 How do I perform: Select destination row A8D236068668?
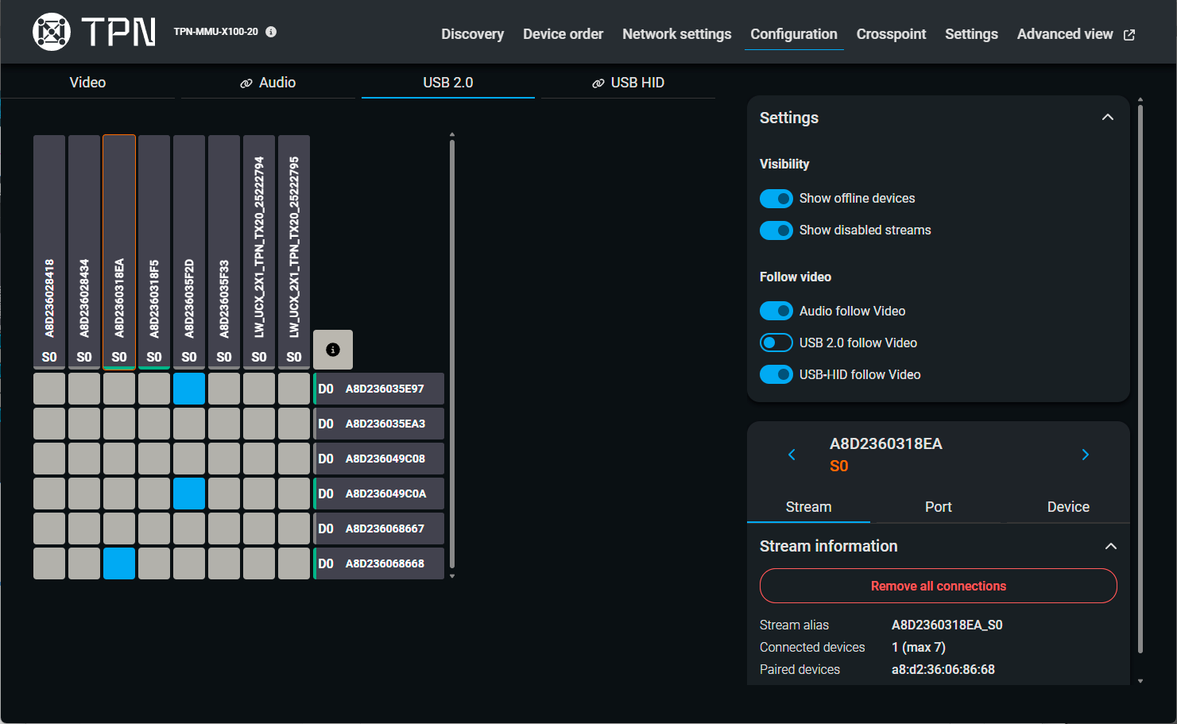[x=379, y=563]
